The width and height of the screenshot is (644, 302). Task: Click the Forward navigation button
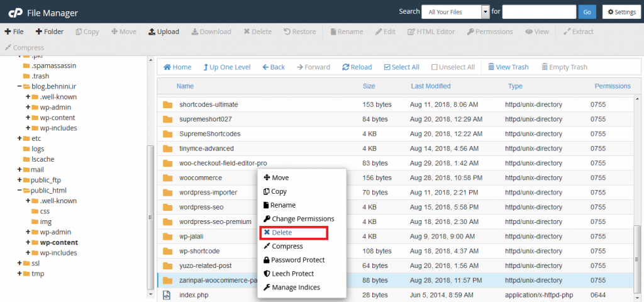(313, 67)
